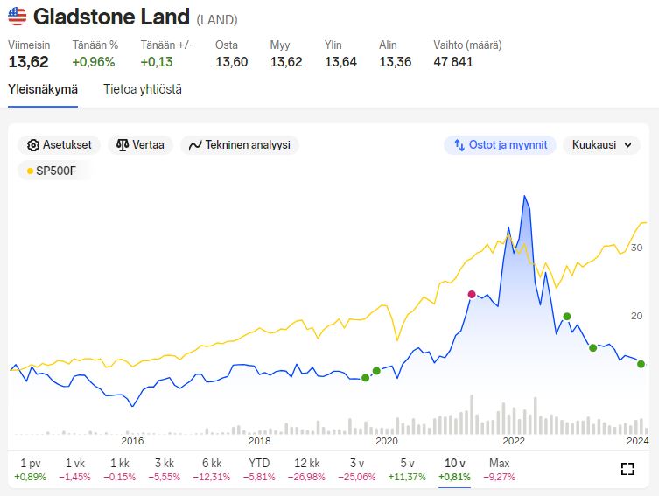This screenshot has width=659, height=496.
Task: Click the Vertaa compare button
Action: [140, 145]
